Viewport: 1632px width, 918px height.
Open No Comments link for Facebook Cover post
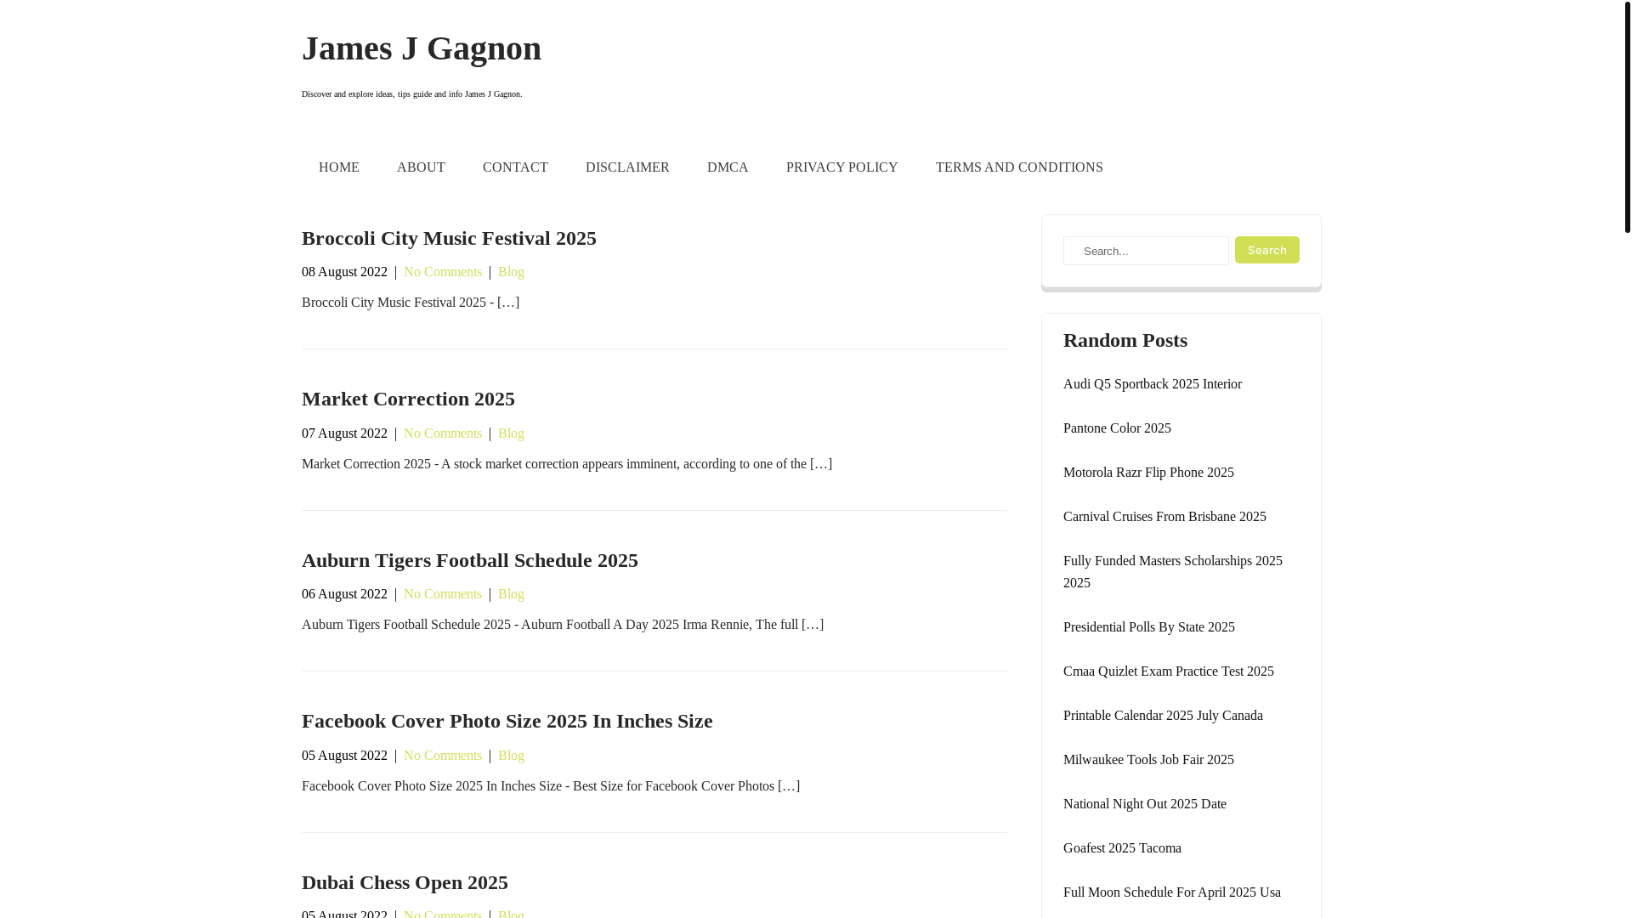tap(443, 756)
